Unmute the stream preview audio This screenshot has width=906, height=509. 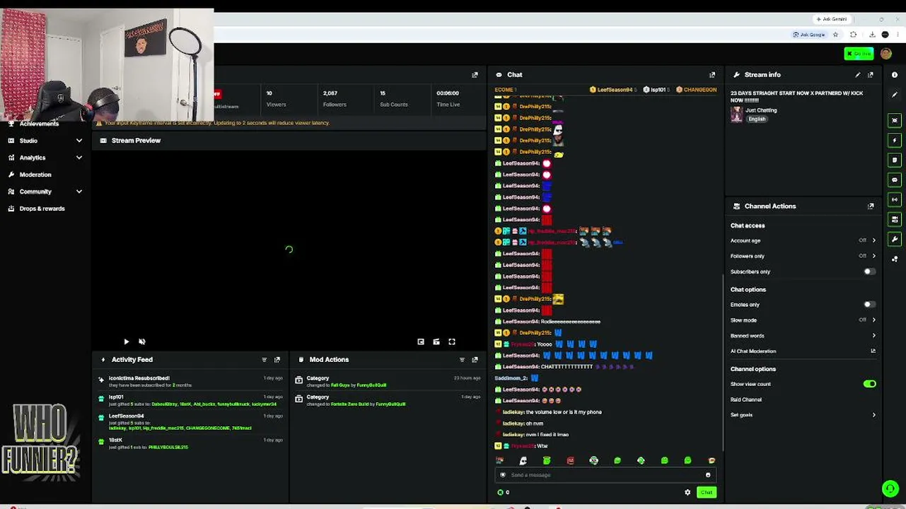pyautogui.click(x=142, y=342)
